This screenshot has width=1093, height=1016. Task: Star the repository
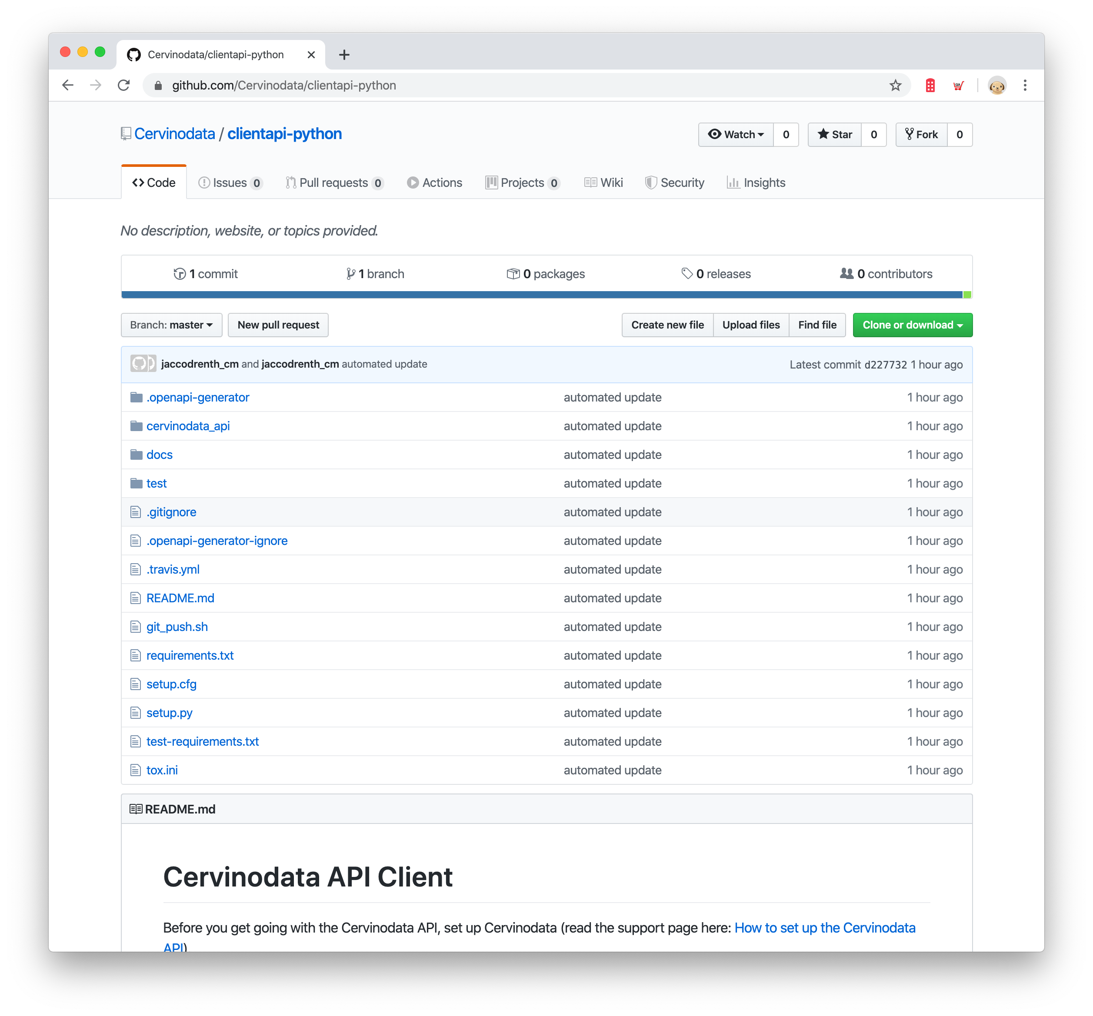point(834,135)
